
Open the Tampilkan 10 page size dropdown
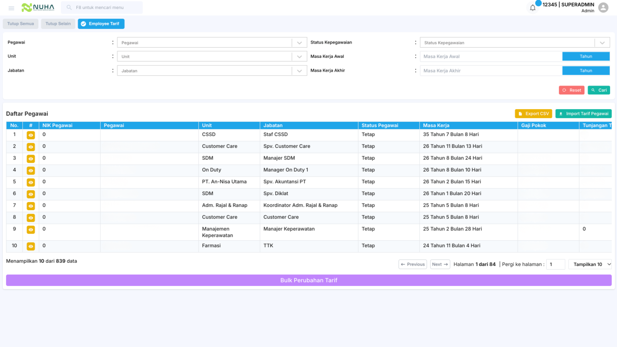coord(590,264)
